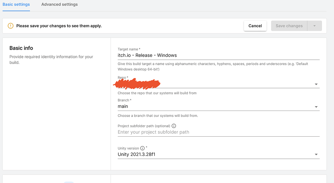Click the redacted repo name field

[x=137, y=84]
